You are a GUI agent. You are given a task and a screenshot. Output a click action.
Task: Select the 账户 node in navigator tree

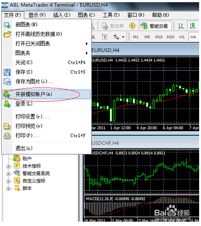(x=27, y=159)
